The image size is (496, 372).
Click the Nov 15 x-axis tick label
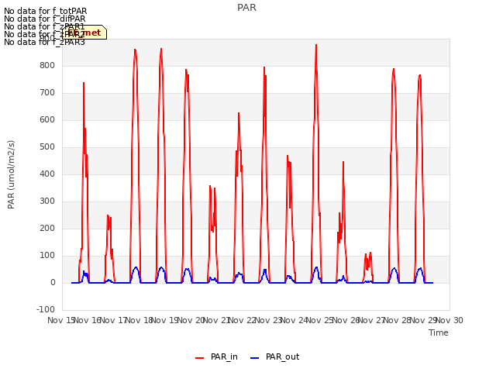[x=62, y=320]
